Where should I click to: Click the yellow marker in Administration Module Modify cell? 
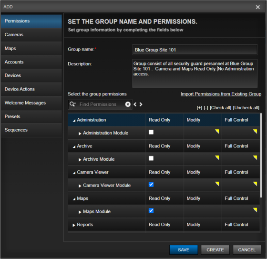tap(217, 131)
